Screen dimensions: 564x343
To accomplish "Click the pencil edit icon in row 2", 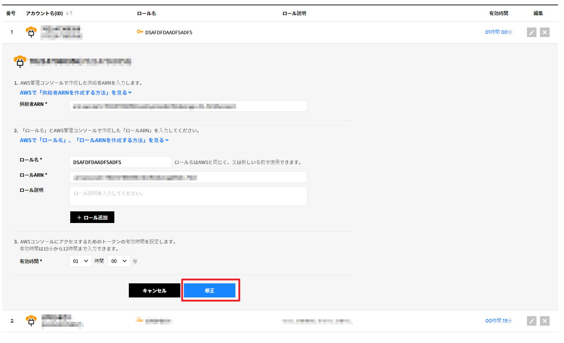I will point(531,321).
